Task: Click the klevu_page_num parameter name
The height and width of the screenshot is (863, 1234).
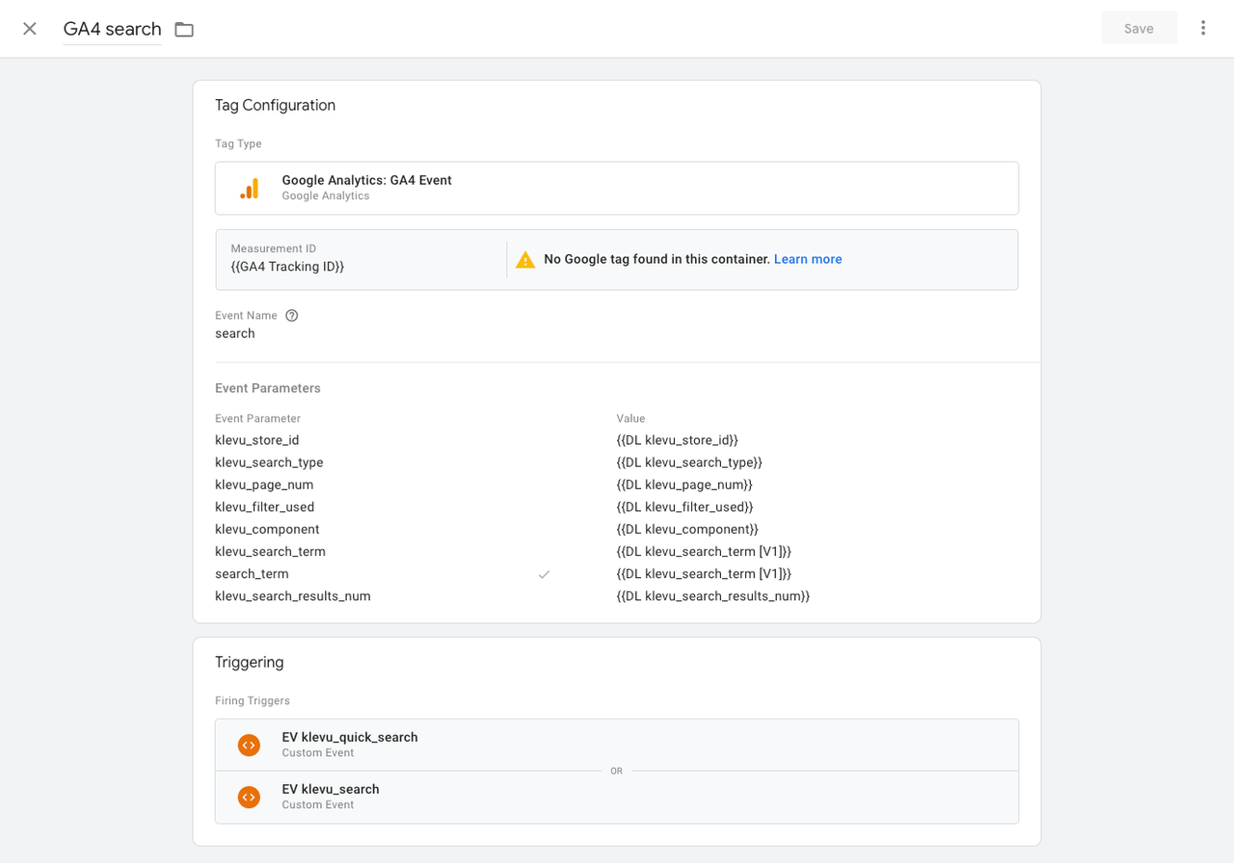Action: [x=264, y=484]
